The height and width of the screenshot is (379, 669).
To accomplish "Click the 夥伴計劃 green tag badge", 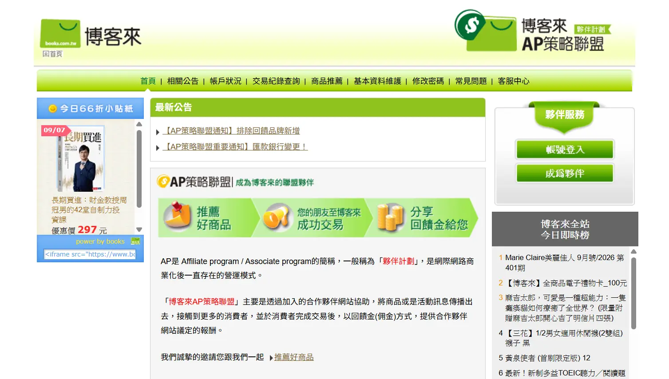I will point(592,29).
